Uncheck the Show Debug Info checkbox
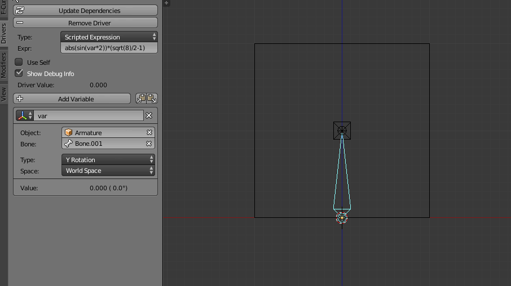Screen dimensions: 511x286 [x=19, y=73]
